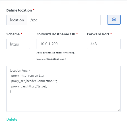Image resolution: width=127 pixels, height=128 pixels.
Task: Click the example 203.0.113.25/path/ text
Action: 51,59
